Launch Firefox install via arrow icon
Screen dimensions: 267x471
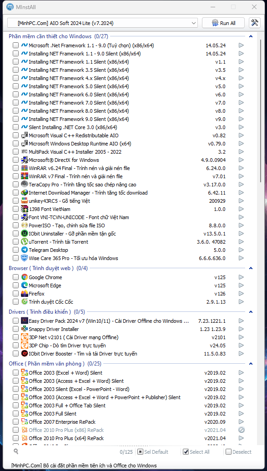click(x=241, y=294)
